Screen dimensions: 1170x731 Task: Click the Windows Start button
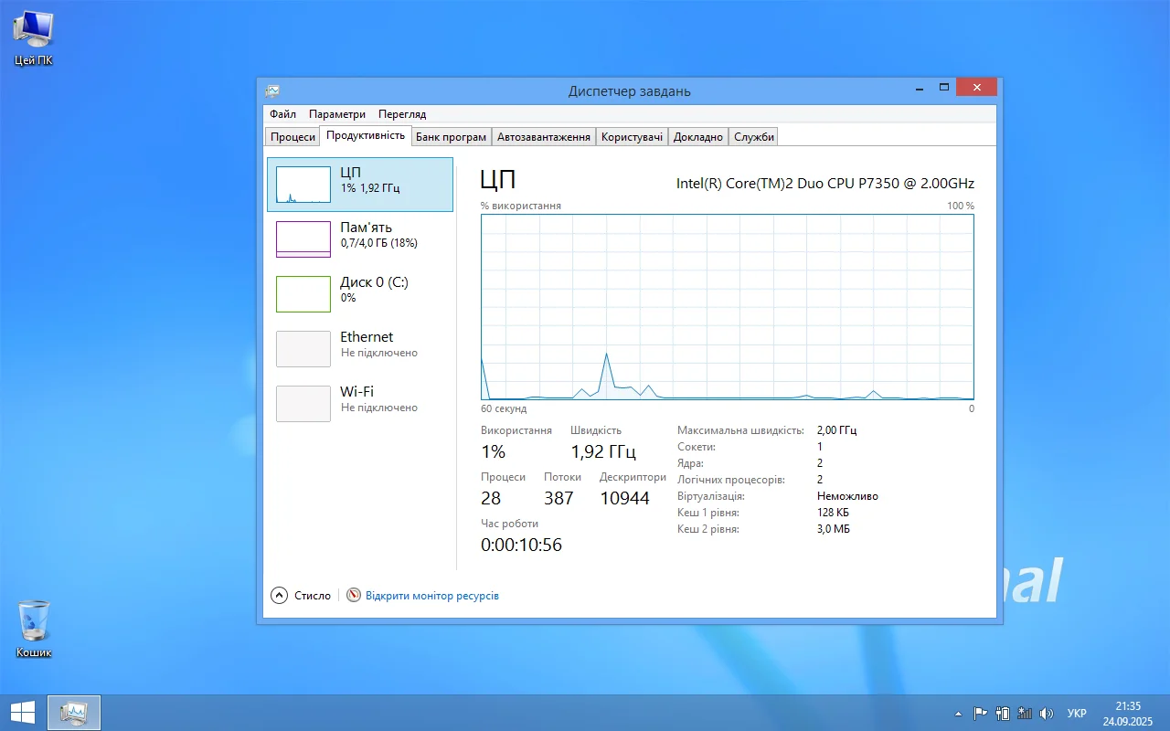coord(22,713)
